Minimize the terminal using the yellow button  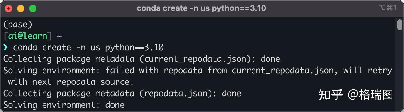pos(21,8)
